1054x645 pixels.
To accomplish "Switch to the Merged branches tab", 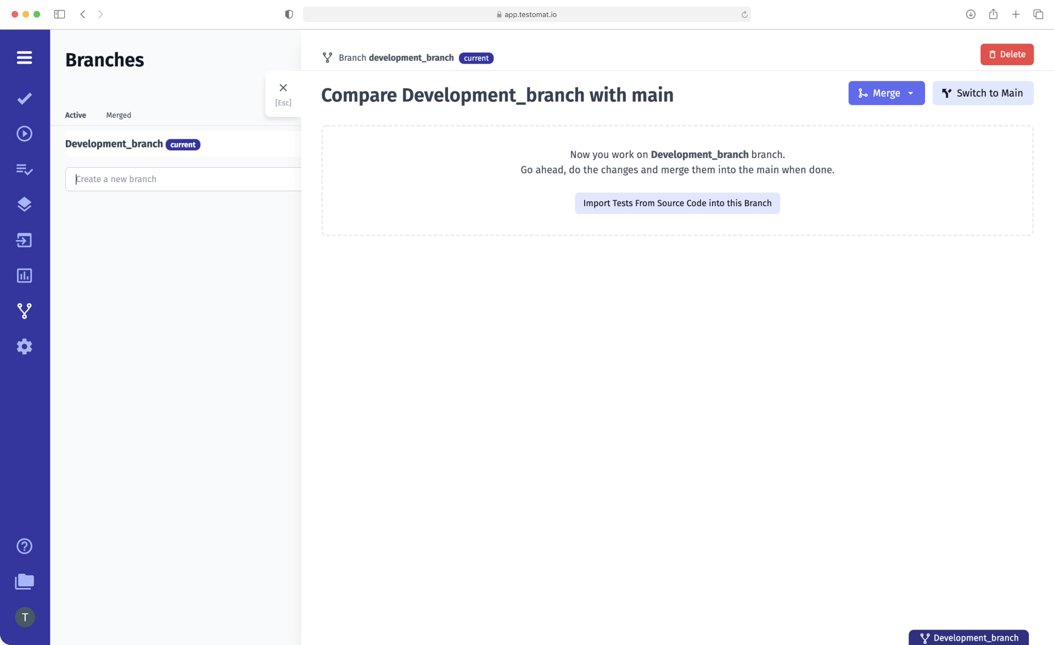I will (118, 115).
